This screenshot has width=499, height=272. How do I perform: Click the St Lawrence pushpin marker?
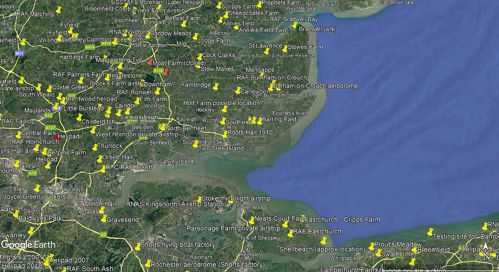pyautogui.click(x=267, y=51)
